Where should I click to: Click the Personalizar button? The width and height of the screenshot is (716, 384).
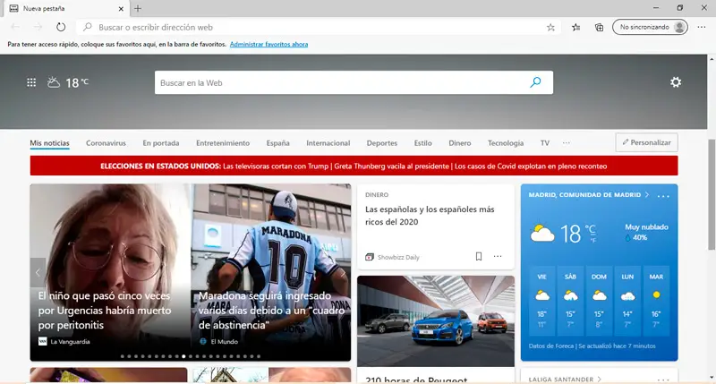[646, 142]
